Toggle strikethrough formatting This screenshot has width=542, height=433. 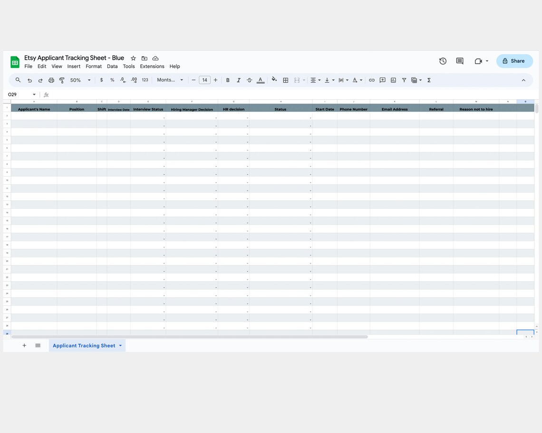pyautogui.click(x=249, y=80)
